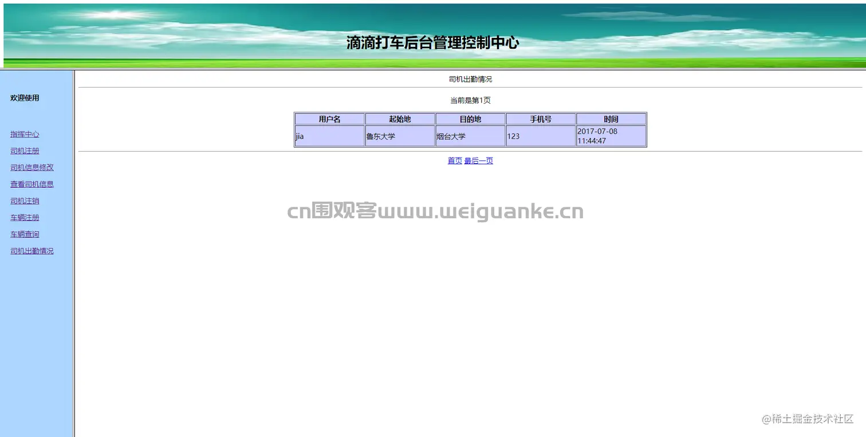Select the 手机号 column header

[541, 119]
